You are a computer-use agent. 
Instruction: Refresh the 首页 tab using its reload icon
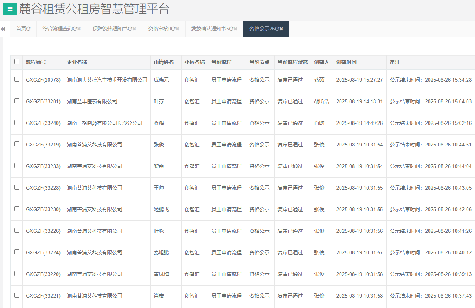(x=29, y=29)
